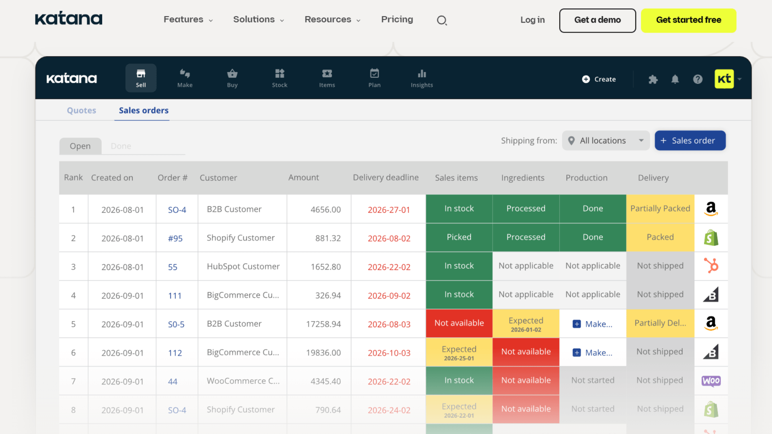Click the Partially Del... delivery status
The width and height of the screenshot is (772, 434).
click(x=660, y=323)
